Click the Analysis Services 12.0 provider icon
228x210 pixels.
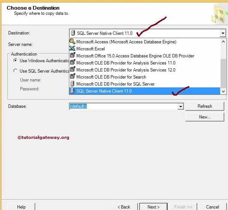pos(73,69)
